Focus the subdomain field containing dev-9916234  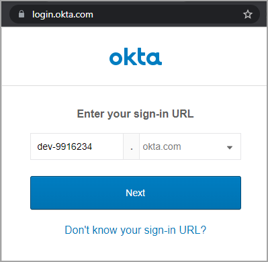(77, 146)
